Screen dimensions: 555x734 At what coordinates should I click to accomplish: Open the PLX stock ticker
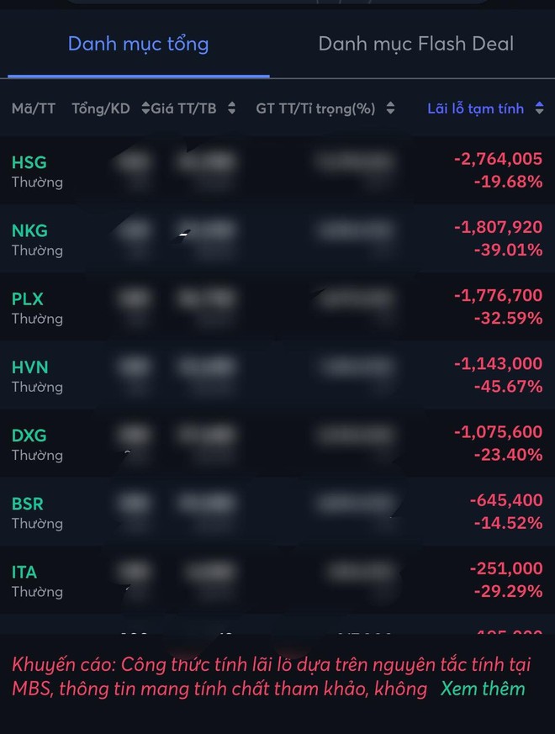[x=28, y=298]
